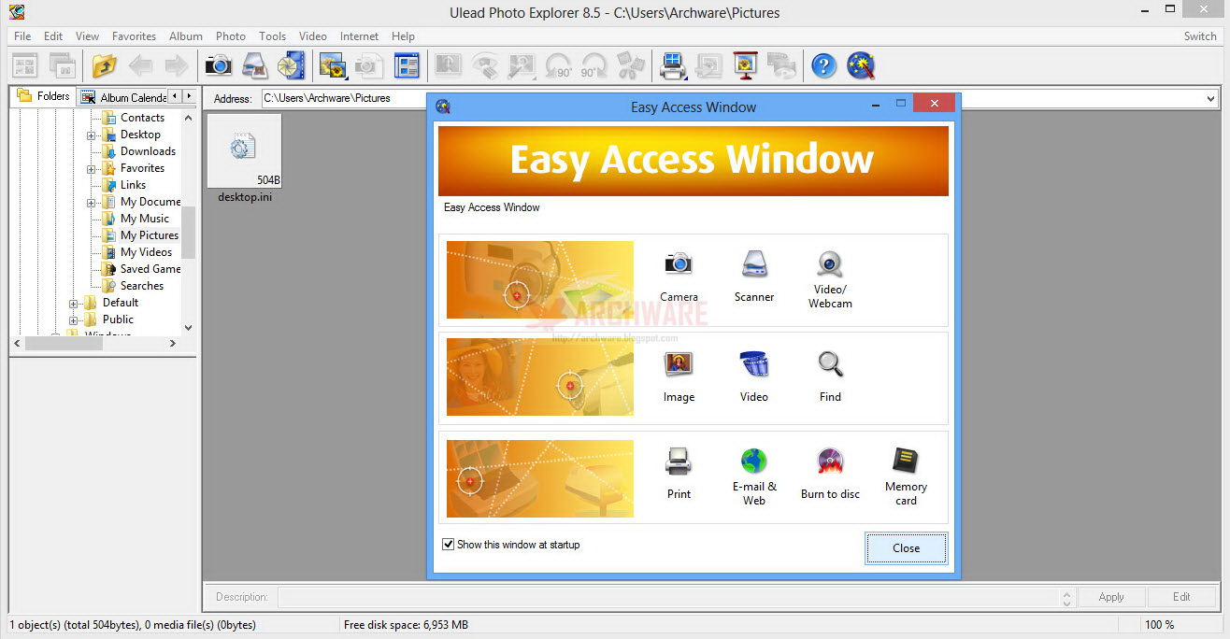This screenshot has width=1230, height=639.
Task: Click scroll down arrow of folder tree
Action: 189,328
